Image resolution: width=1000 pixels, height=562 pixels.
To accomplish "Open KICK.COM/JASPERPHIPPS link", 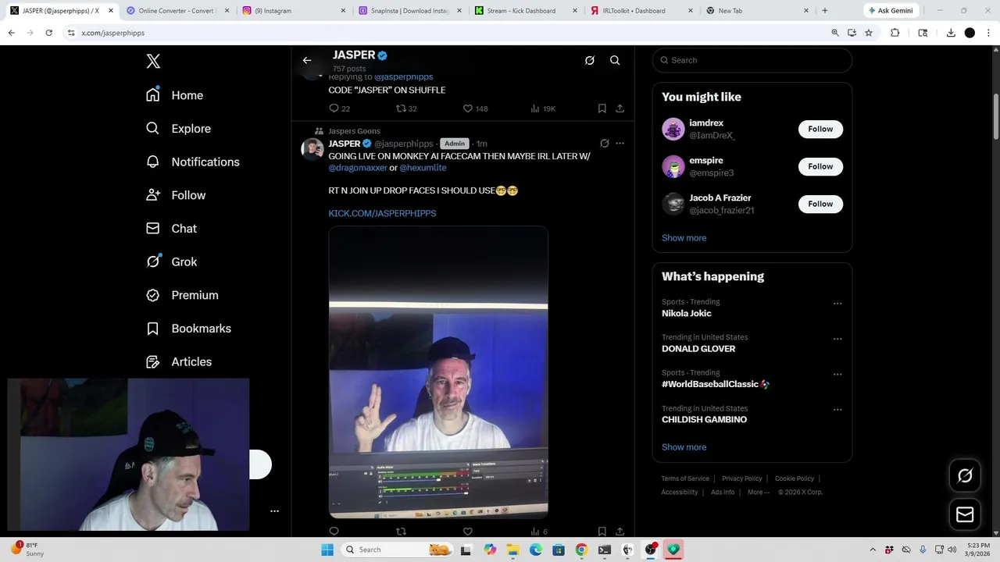I will (382, 213).
